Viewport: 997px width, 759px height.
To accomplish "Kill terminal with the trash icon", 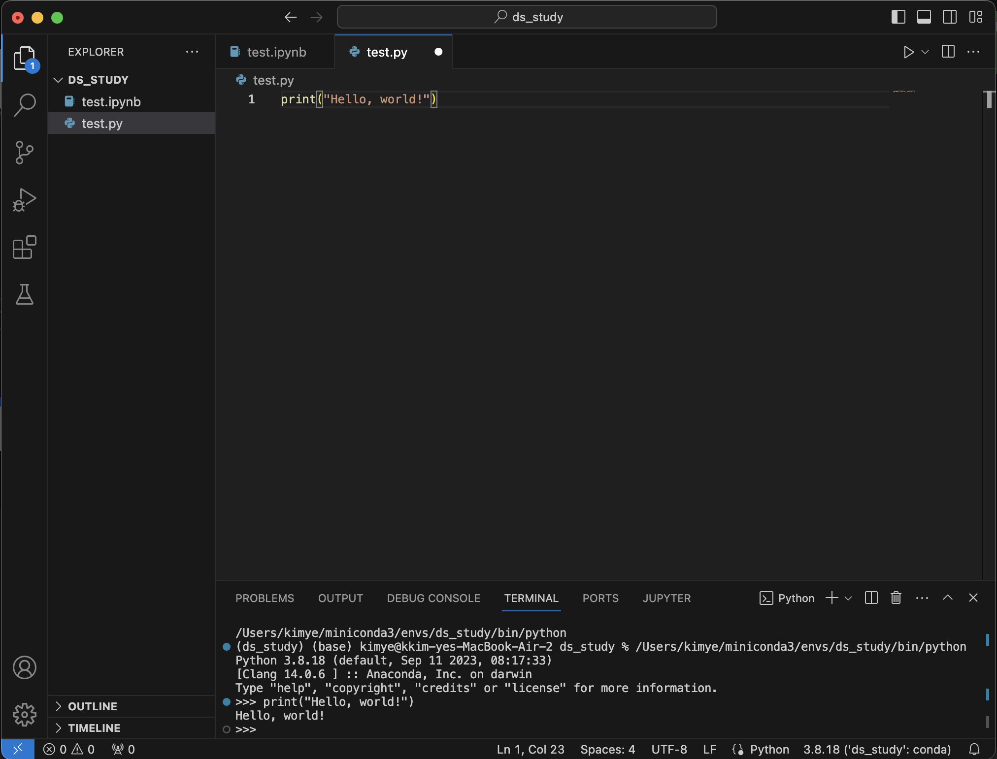I will click(896, 598).
